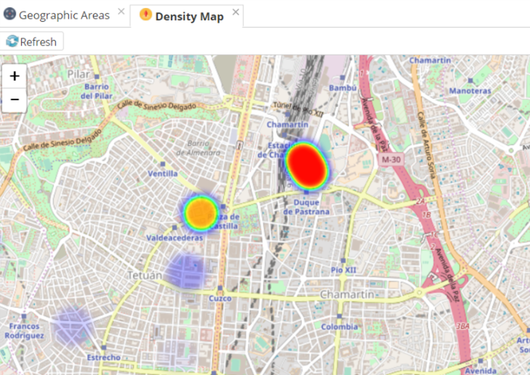
Task: Click the Ventilla metro station marker
Action: tap(162, 164)
